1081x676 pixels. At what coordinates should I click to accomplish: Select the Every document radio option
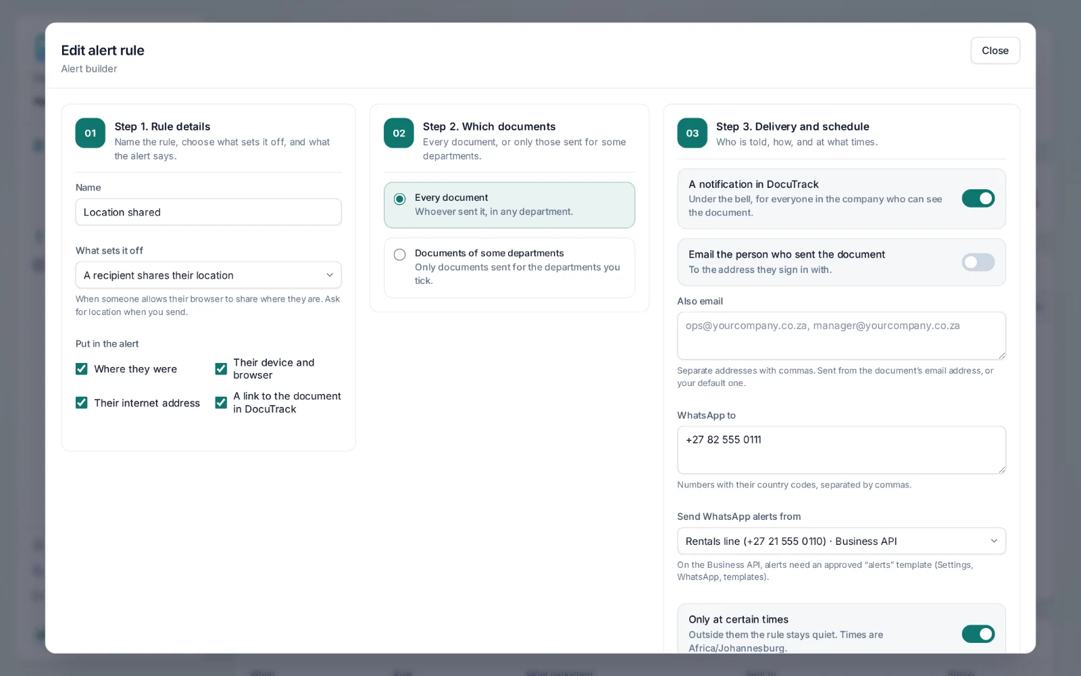[x=400, y=199]
